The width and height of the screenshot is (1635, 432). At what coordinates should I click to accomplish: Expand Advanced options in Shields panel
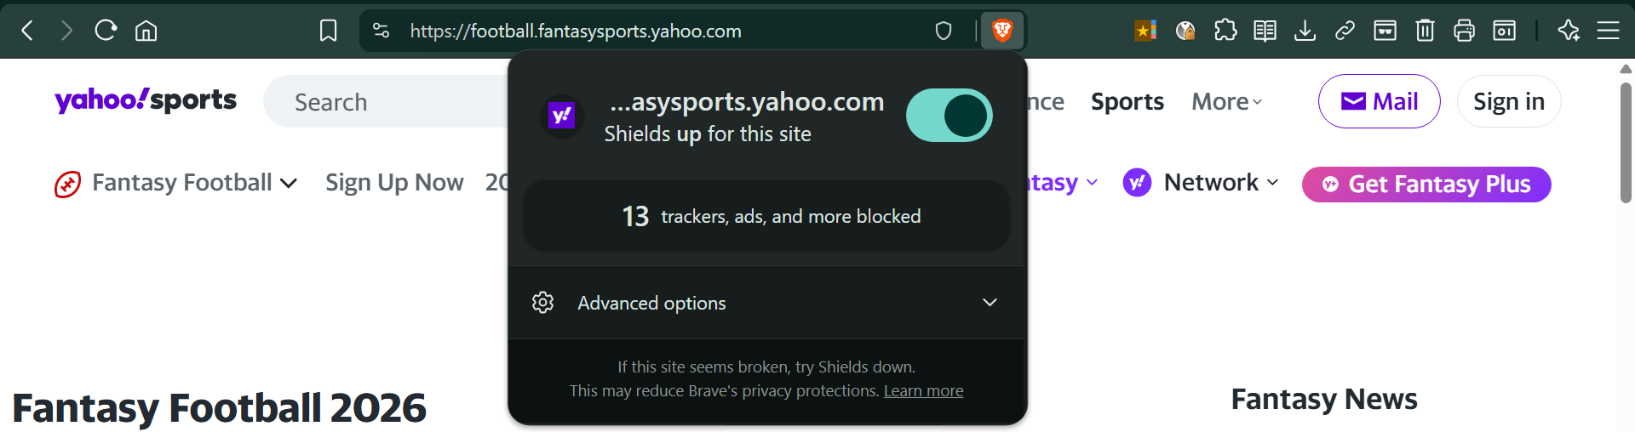[766, 303]
